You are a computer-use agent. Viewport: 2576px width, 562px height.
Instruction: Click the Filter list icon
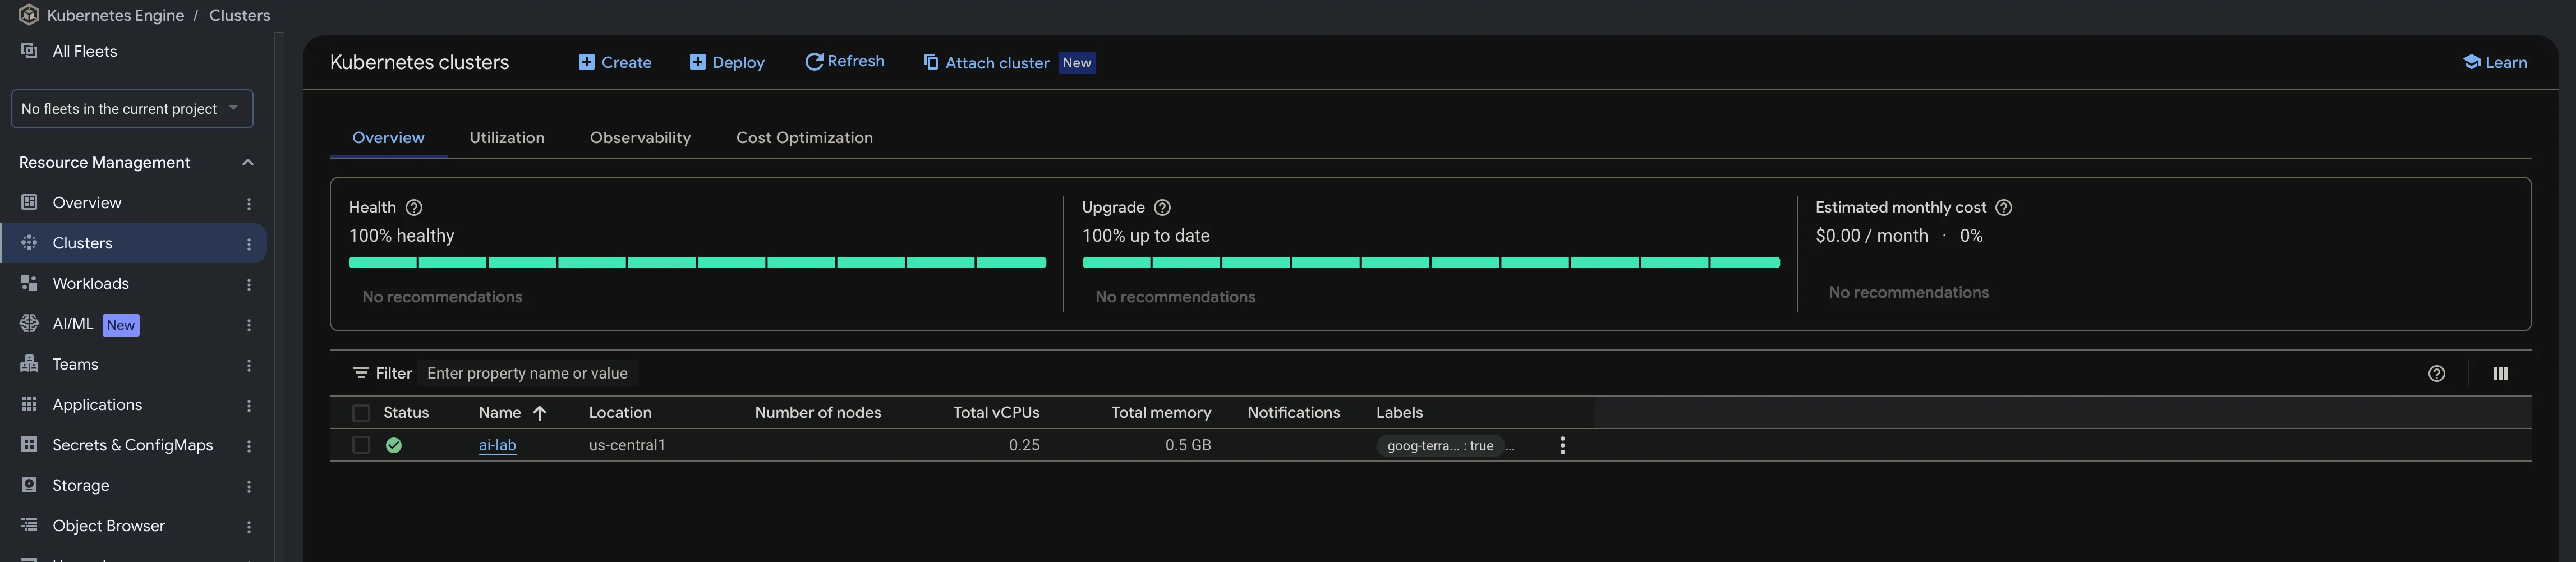pos(361,373)
